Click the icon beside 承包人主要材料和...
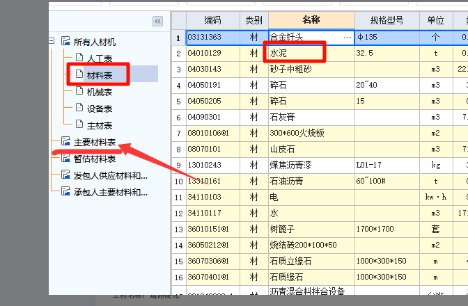The width and height of the screenshot is (468, 306). click(65, 191)
